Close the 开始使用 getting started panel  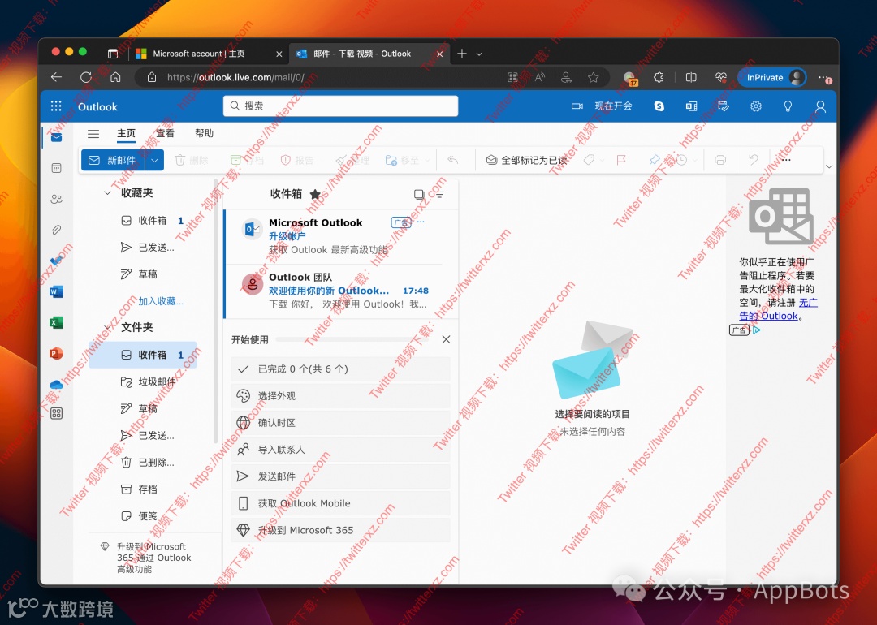[446, 339]
